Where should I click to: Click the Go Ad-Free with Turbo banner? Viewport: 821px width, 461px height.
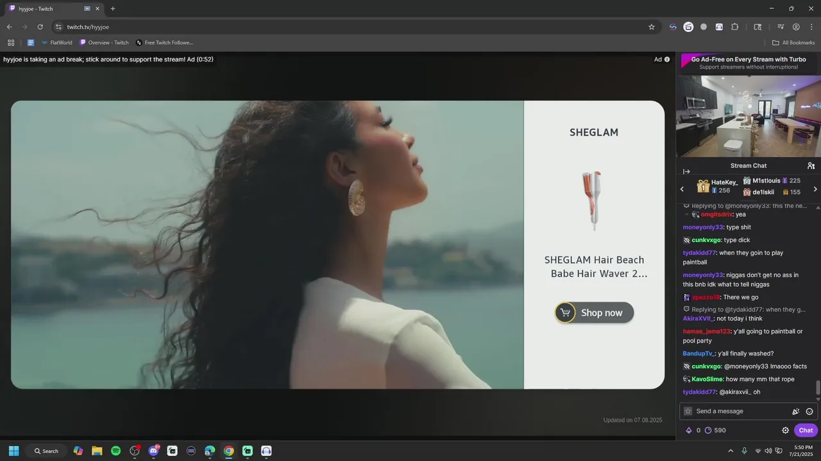coord(749,63)
